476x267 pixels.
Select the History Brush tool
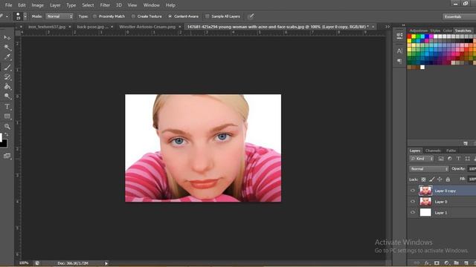tap(7, 77)
